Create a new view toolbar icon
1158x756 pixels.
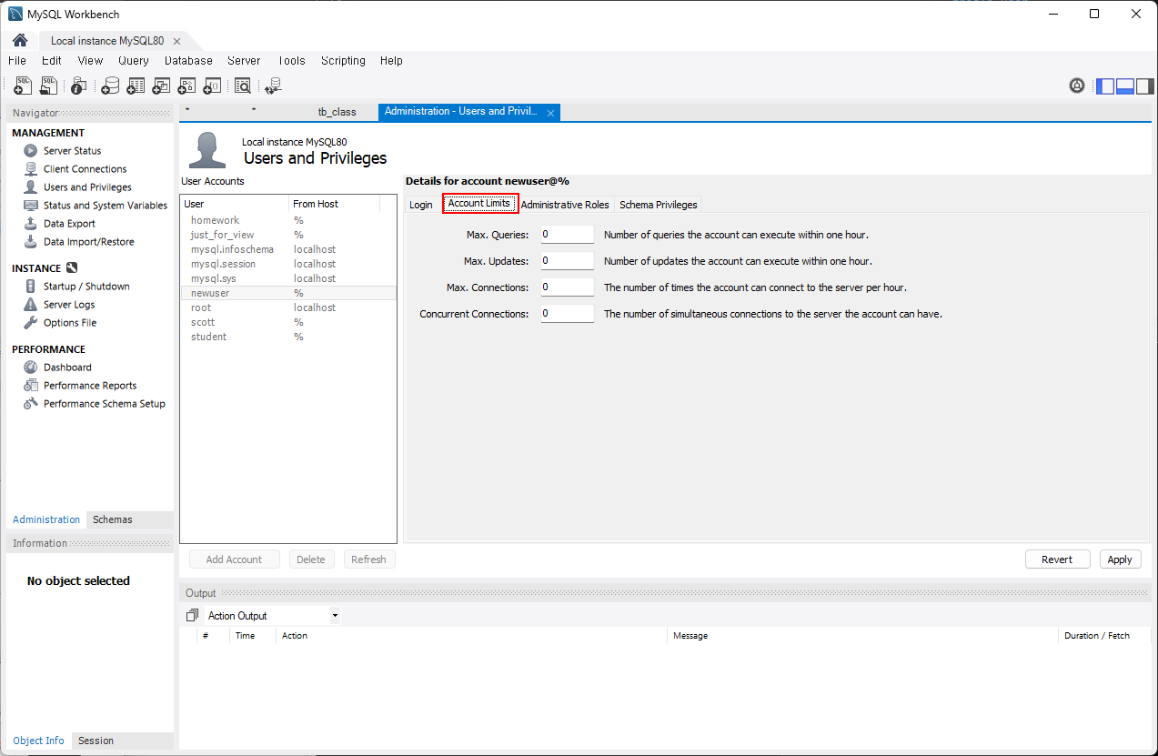point(162,86)
